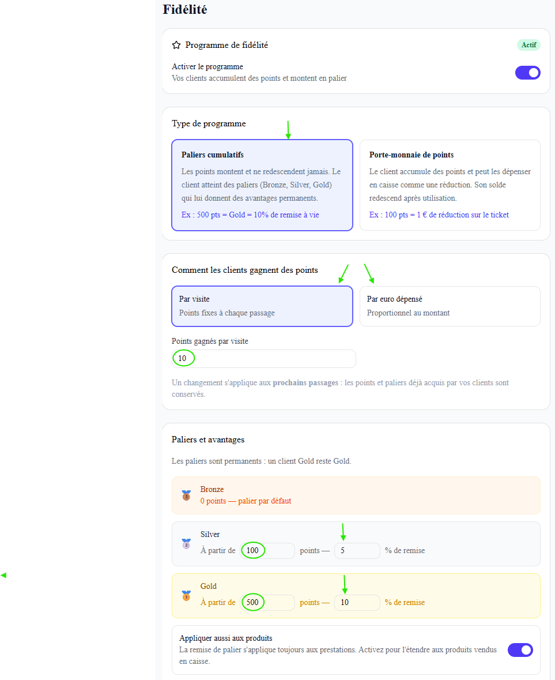Click '% de remise' label in Silver row
The width and height of the screenshot is (555, 680).
(405, 551)
